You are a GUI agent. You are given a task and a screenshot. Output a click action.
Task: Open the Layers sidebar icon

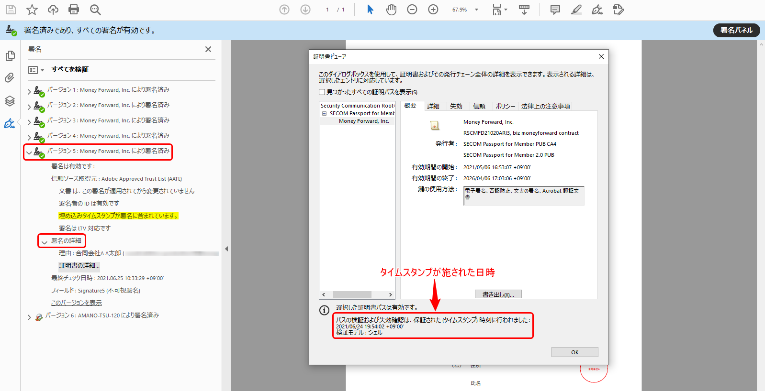click(10, 101)
